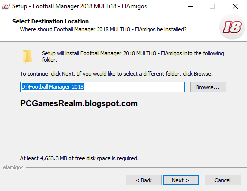
Task: Click the FM18 icon in title bar
Action: tap(6, 6)
